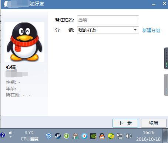Click the QQ penguin title bar icon

(x=6, y=4)
